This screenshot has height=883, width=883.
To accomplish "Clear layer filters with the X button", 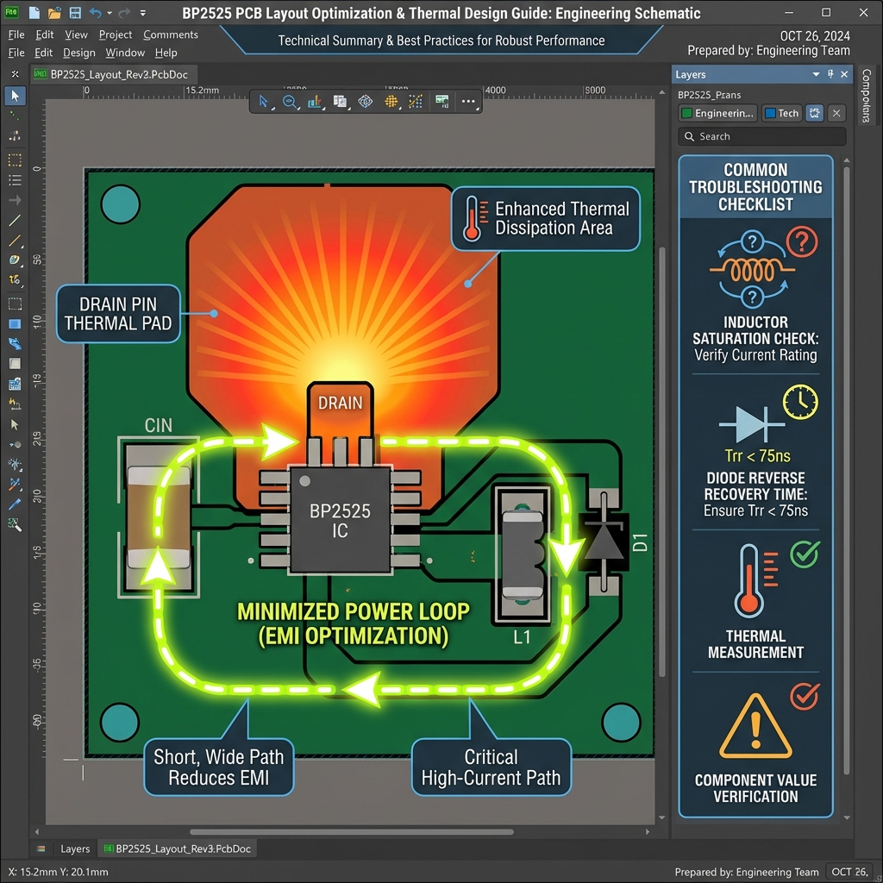I will [x=836, y=113].
